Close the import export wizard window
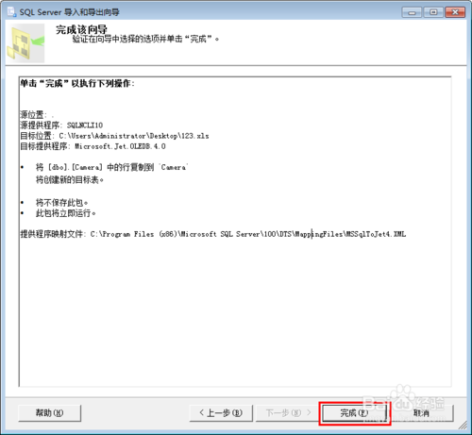 point(455,12)
